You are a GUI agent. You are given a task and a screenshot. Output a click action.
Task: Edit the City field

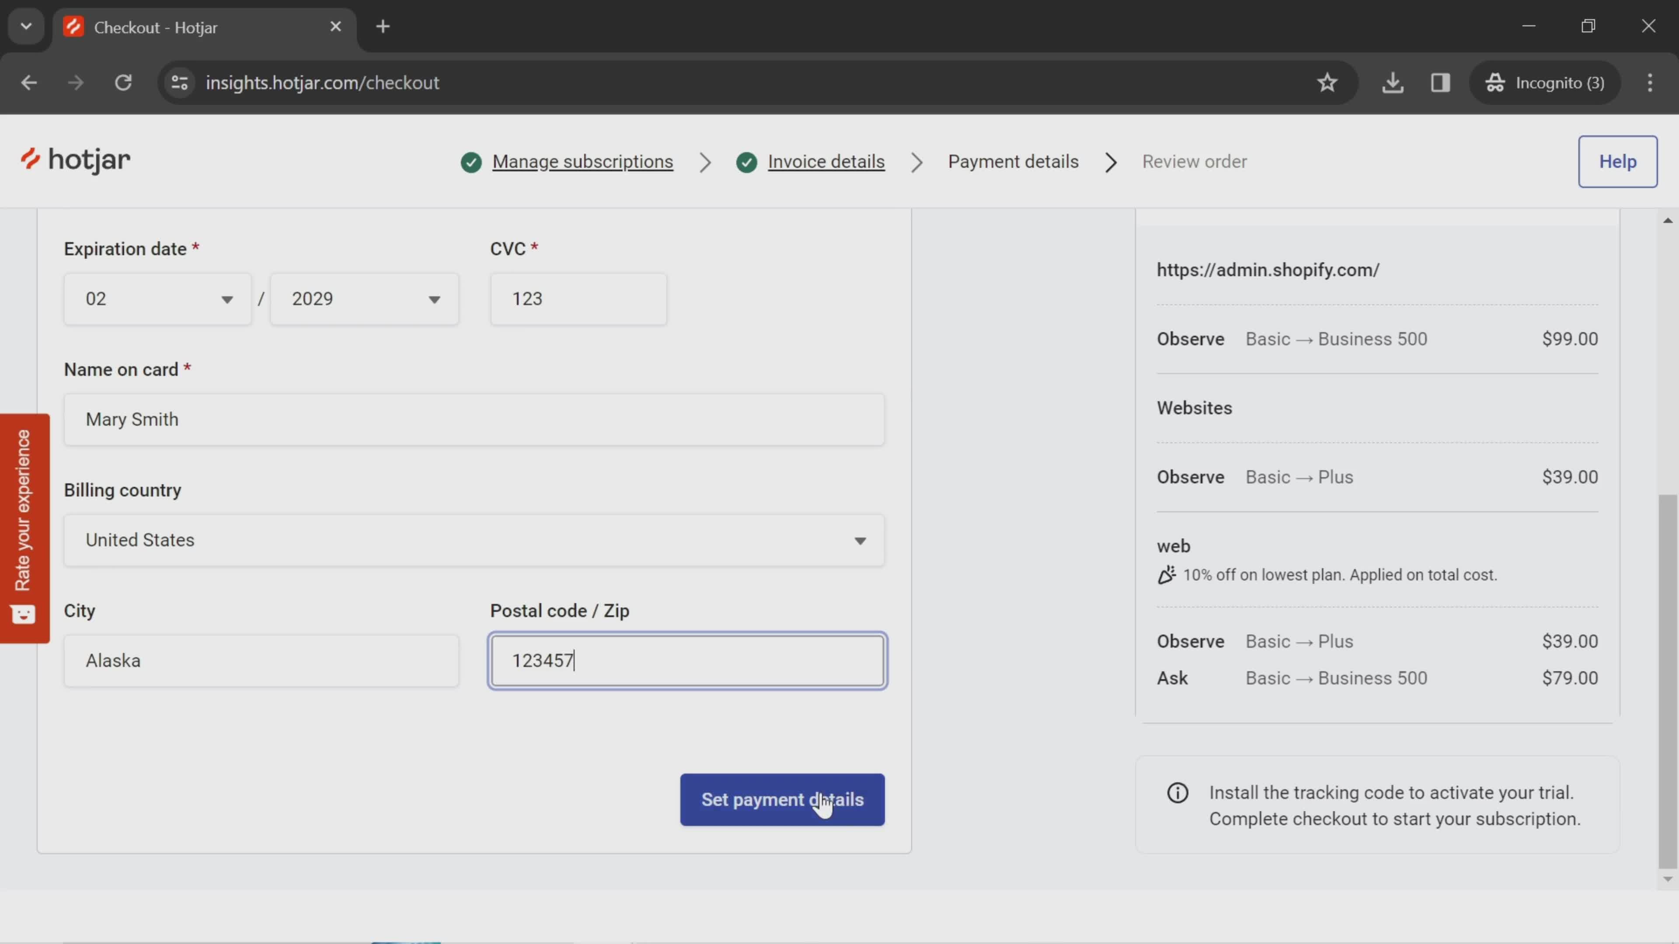[x=261, y=661]
